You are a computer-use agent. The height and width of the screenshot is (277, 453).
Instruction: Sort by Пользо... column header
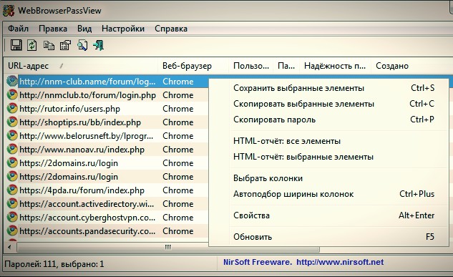coord(251,66)
